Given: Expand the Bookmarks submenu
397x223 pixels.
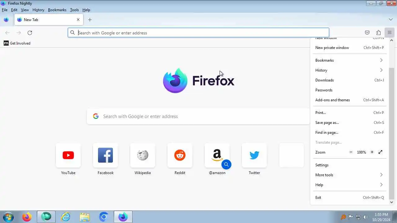Looking at the screenshot, I should coord(350,60).
